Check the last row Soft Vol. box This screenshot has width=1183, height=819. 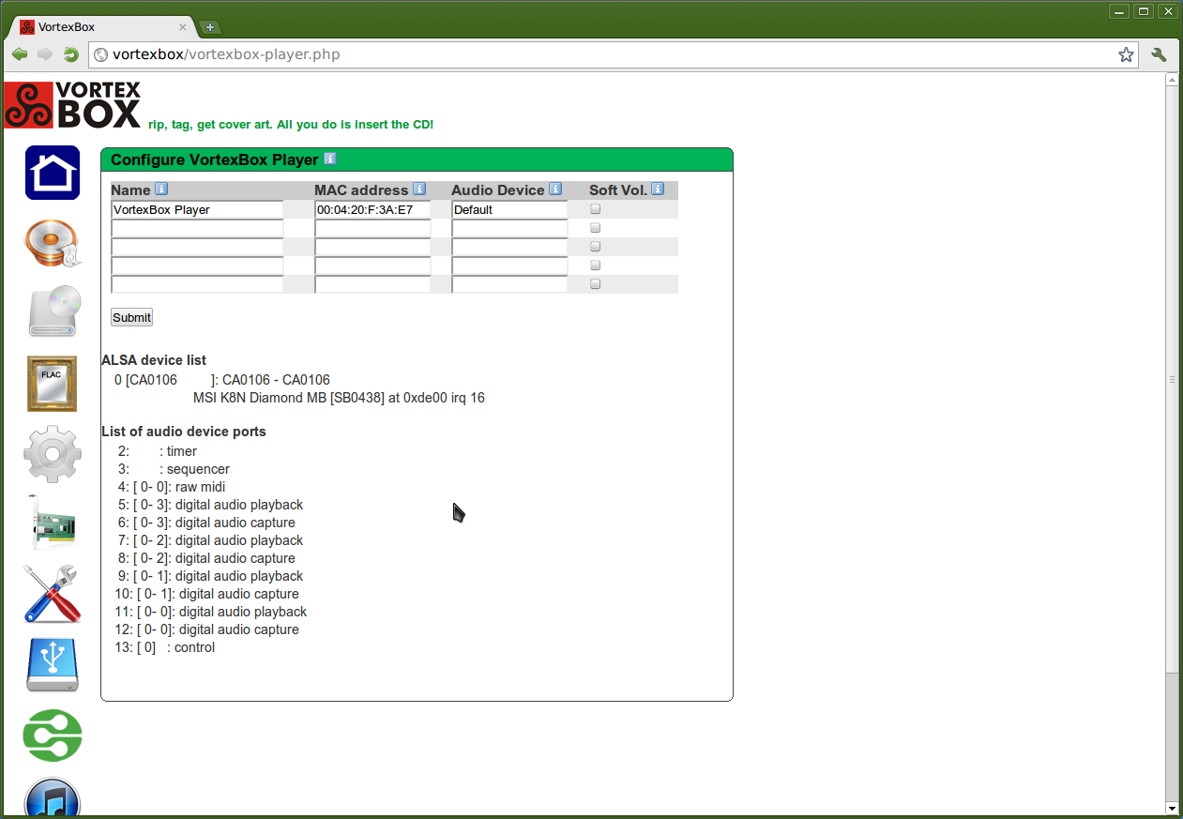(595, 284)
